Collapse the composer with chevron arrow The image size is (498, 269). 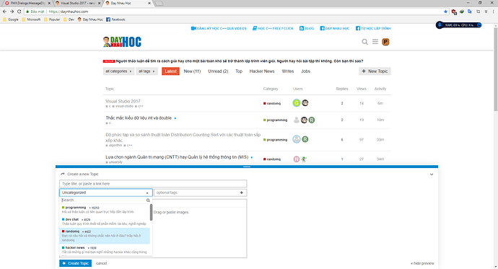point(432,174)
